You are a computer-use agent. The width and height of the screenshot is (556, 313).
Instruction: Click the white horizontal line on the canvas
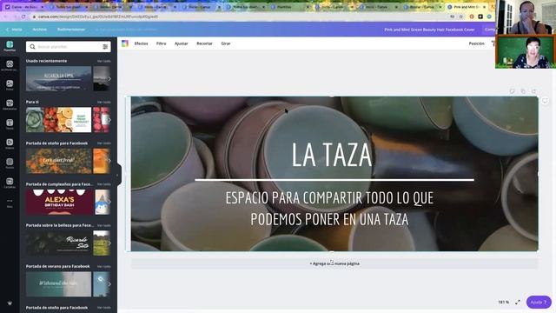tap(334, 180)
